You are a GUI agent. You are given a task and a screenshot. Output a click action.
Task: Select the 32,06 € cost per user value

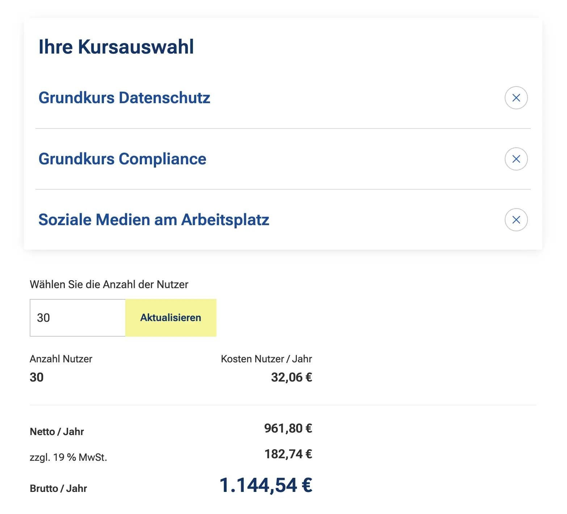[291, 377]
